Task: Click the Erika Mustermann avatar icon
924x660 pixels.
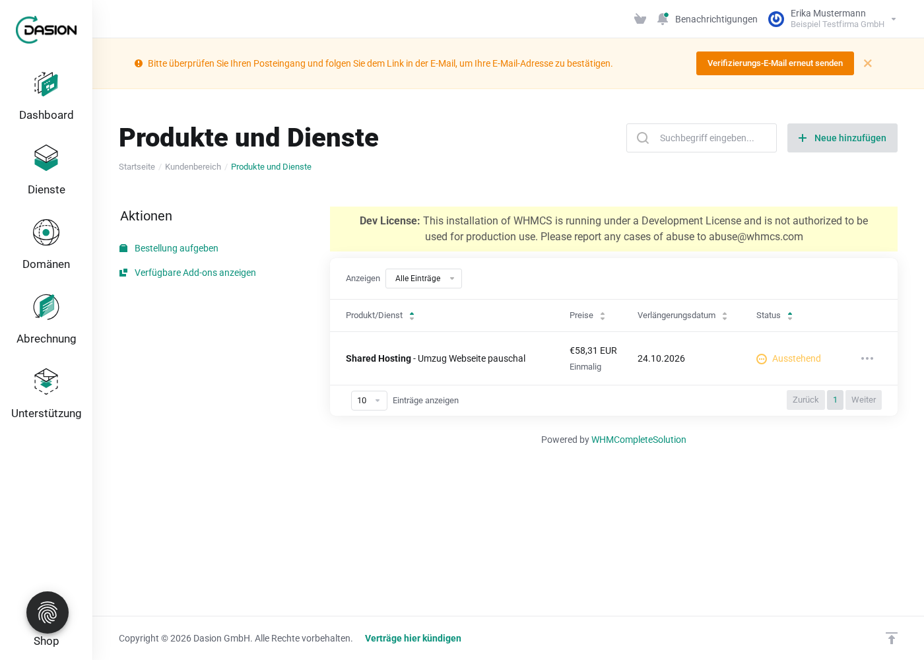Action: [x=776, y=19]
